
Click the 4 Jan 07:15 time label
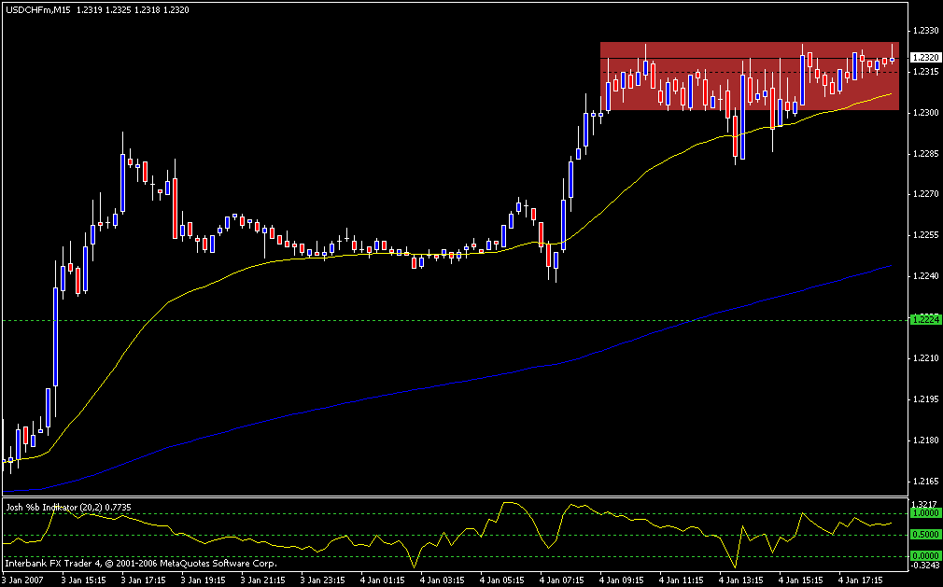click(x=560, y=580)
